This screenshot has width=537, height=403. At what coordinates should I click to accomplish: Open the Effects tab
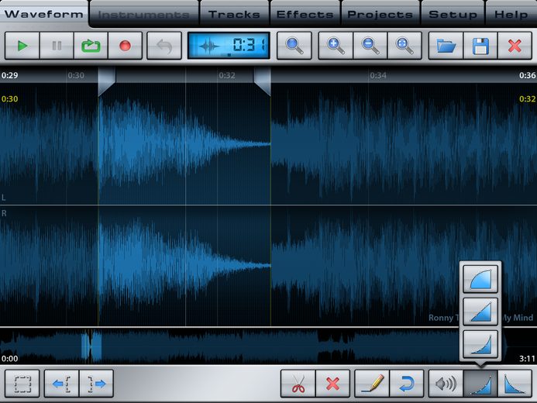(x=305, y=15)
